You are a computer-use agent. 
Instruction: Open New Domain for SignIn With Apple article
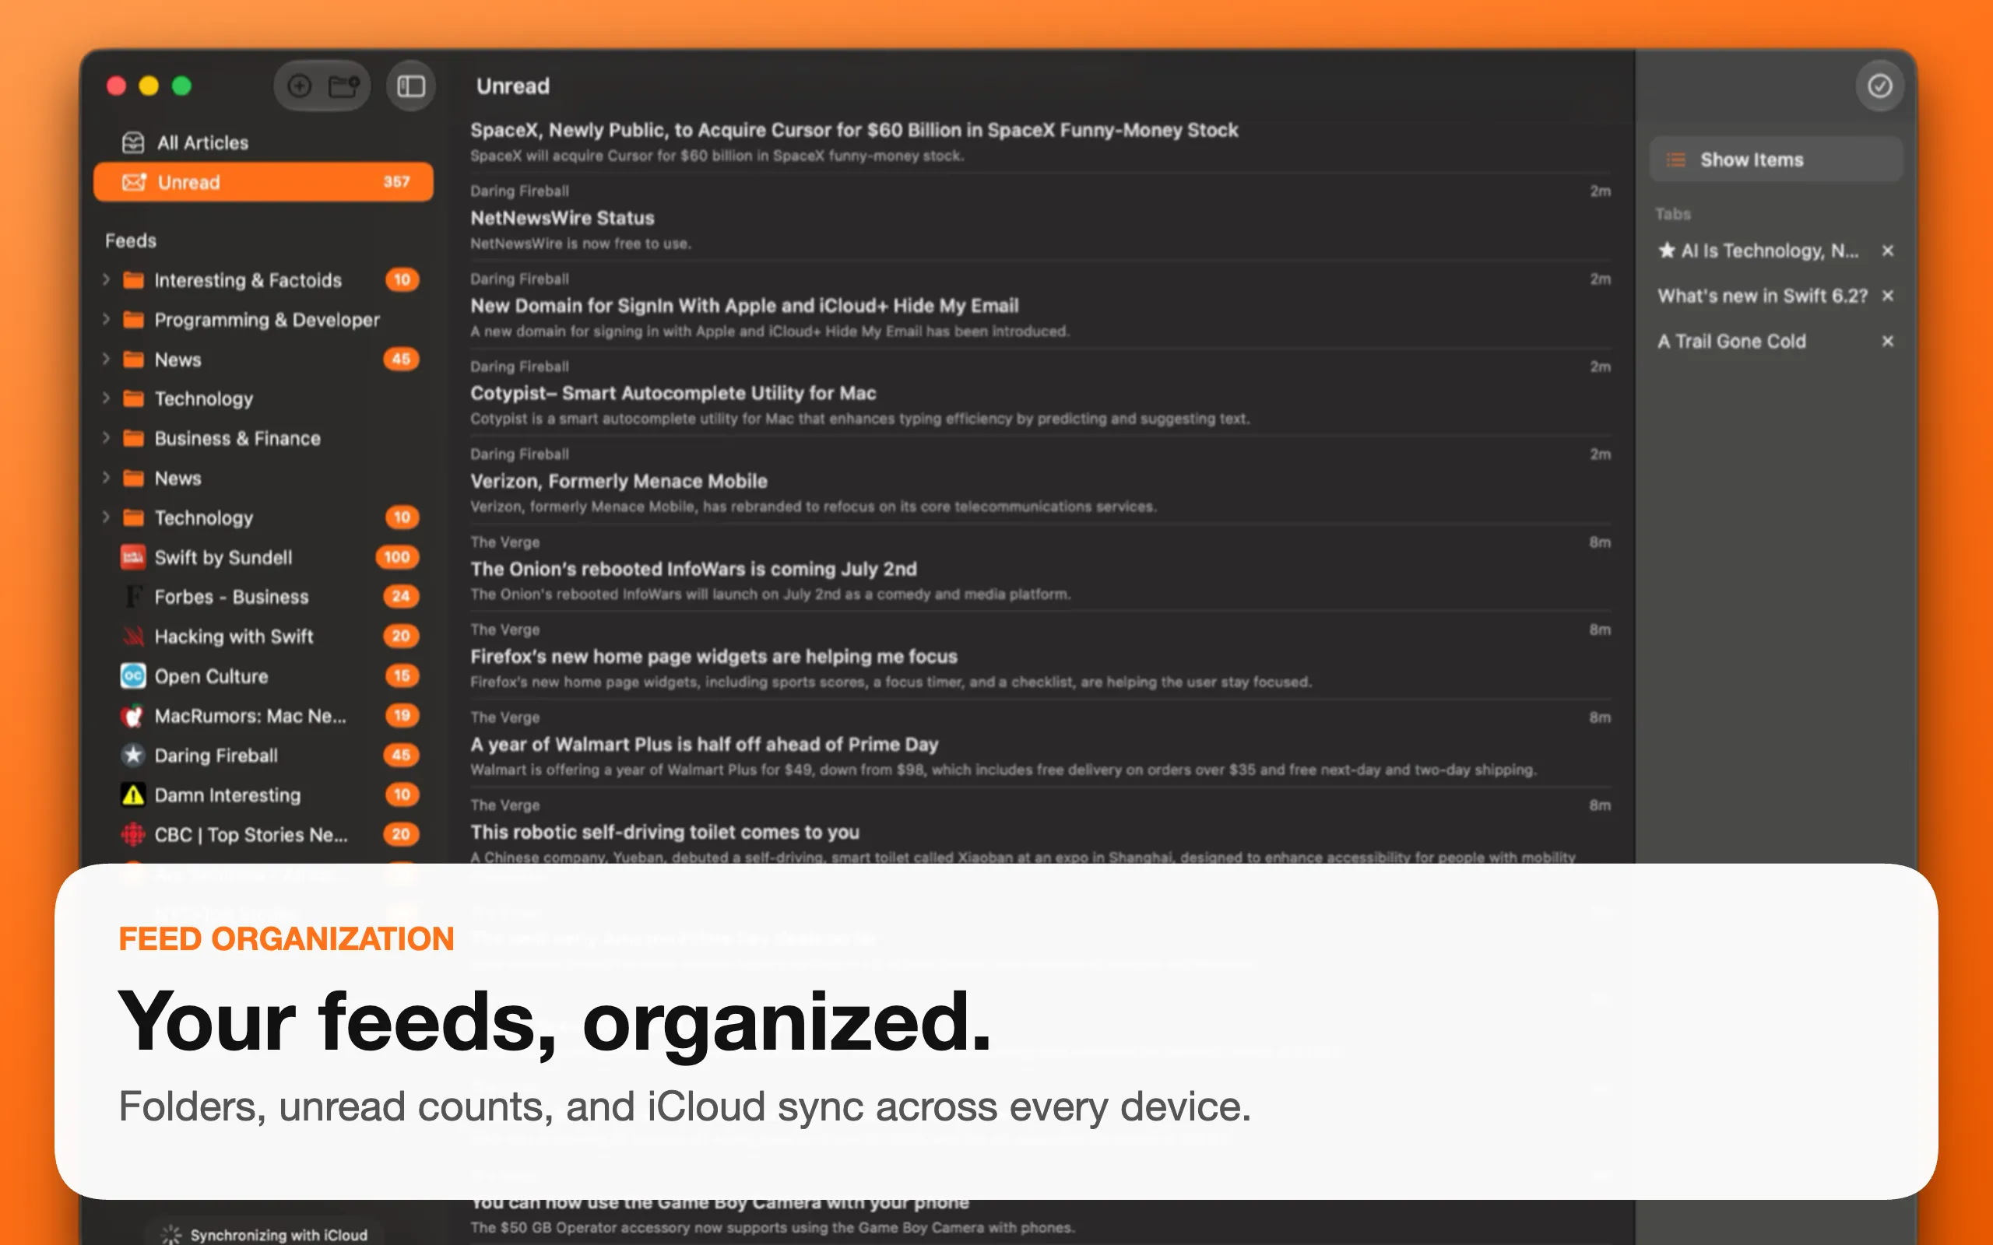(1040, 306)
